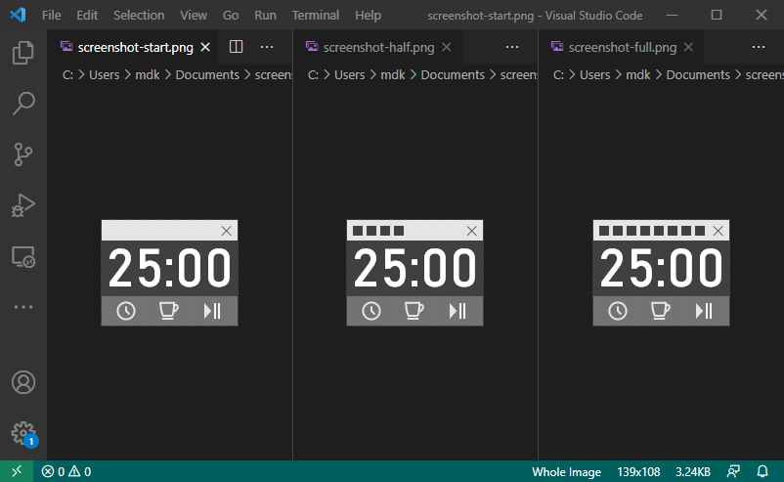784x482 pixels.
Task: Open more actions for screenshot-start.png editor group
Action: pos(267,47)
